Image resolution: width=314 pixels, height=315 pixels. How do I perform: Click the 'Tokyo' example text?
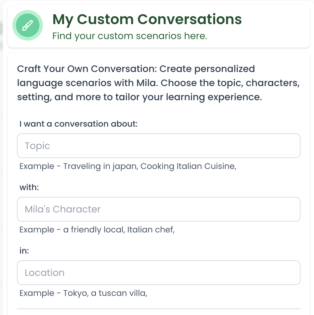(76, 293)
